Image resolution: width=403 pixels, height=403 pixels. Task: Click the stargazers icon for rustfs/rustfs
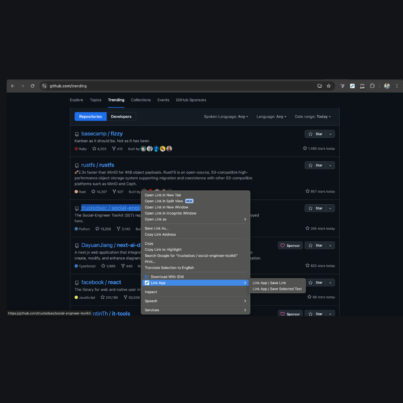94,192
